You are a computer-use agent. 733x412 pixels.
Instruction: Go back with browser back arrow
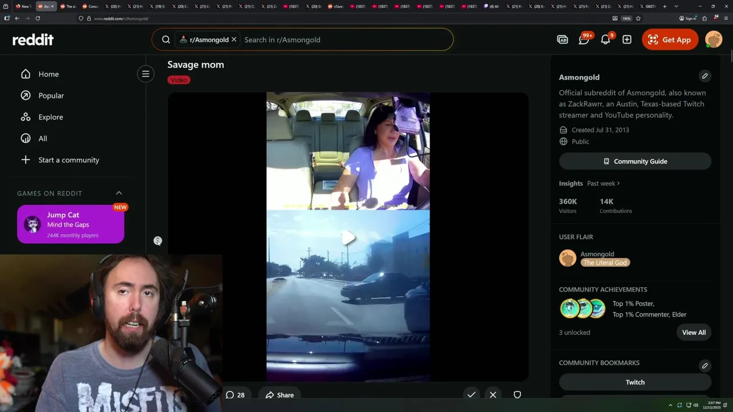tap(17, 18)
